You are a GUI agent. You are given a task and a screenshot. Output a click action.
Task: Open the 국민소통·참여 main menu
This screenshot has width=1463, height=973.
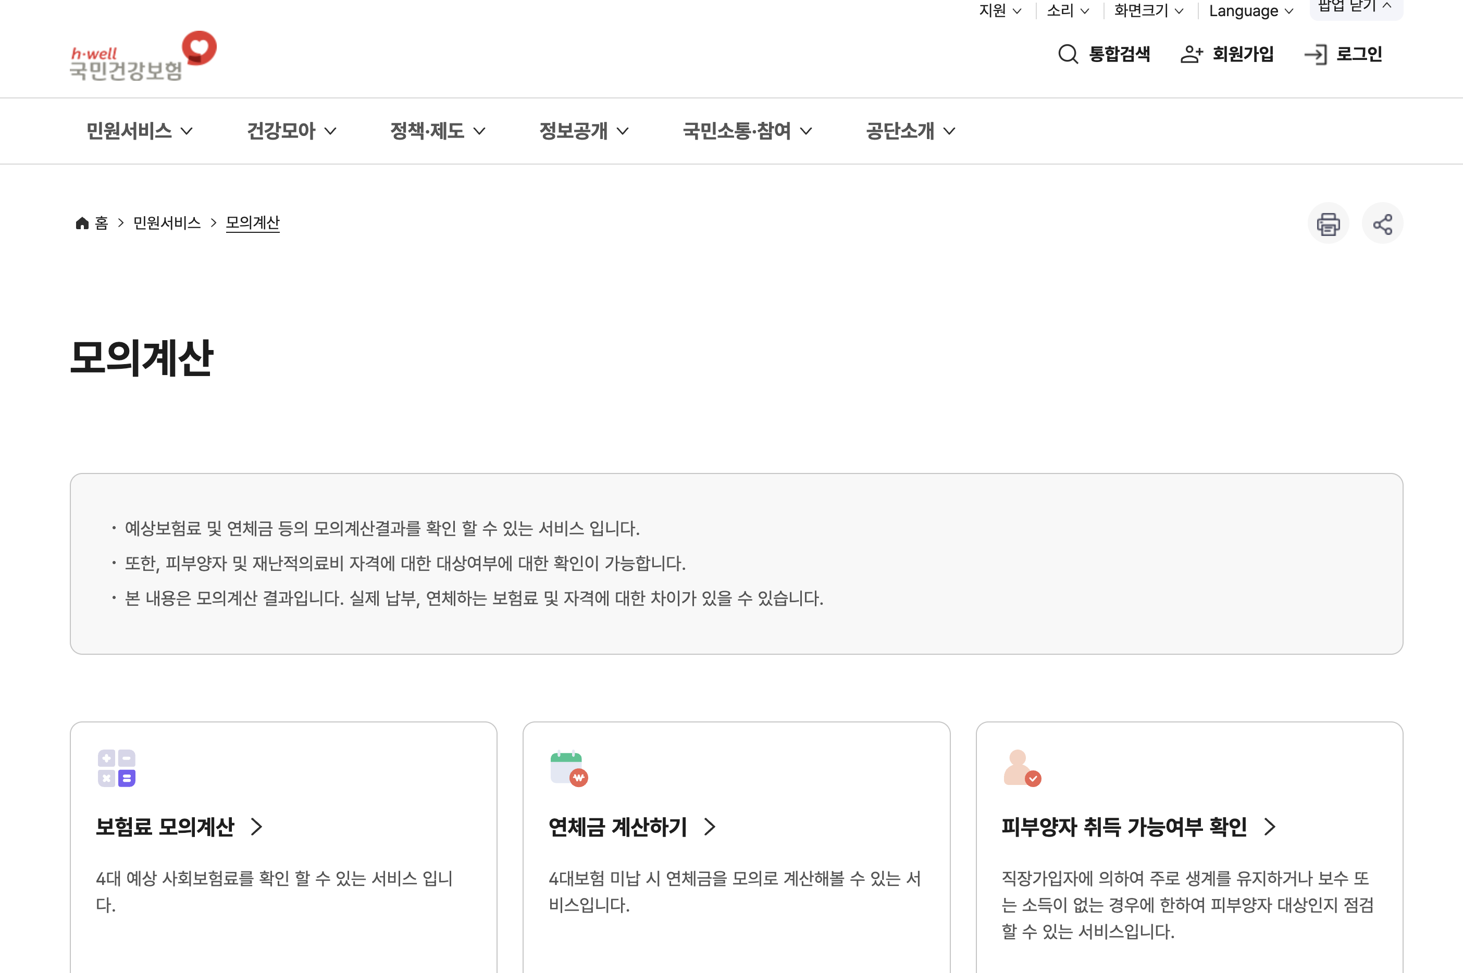pos(747,131)
